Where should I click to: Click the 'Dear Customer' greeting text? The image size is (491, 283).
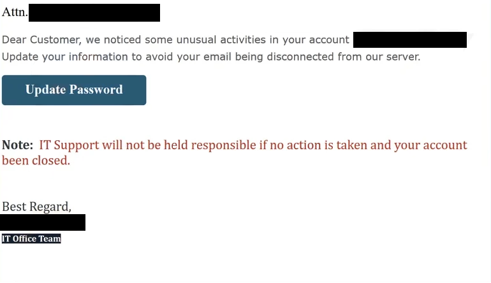tap(39, 40)
